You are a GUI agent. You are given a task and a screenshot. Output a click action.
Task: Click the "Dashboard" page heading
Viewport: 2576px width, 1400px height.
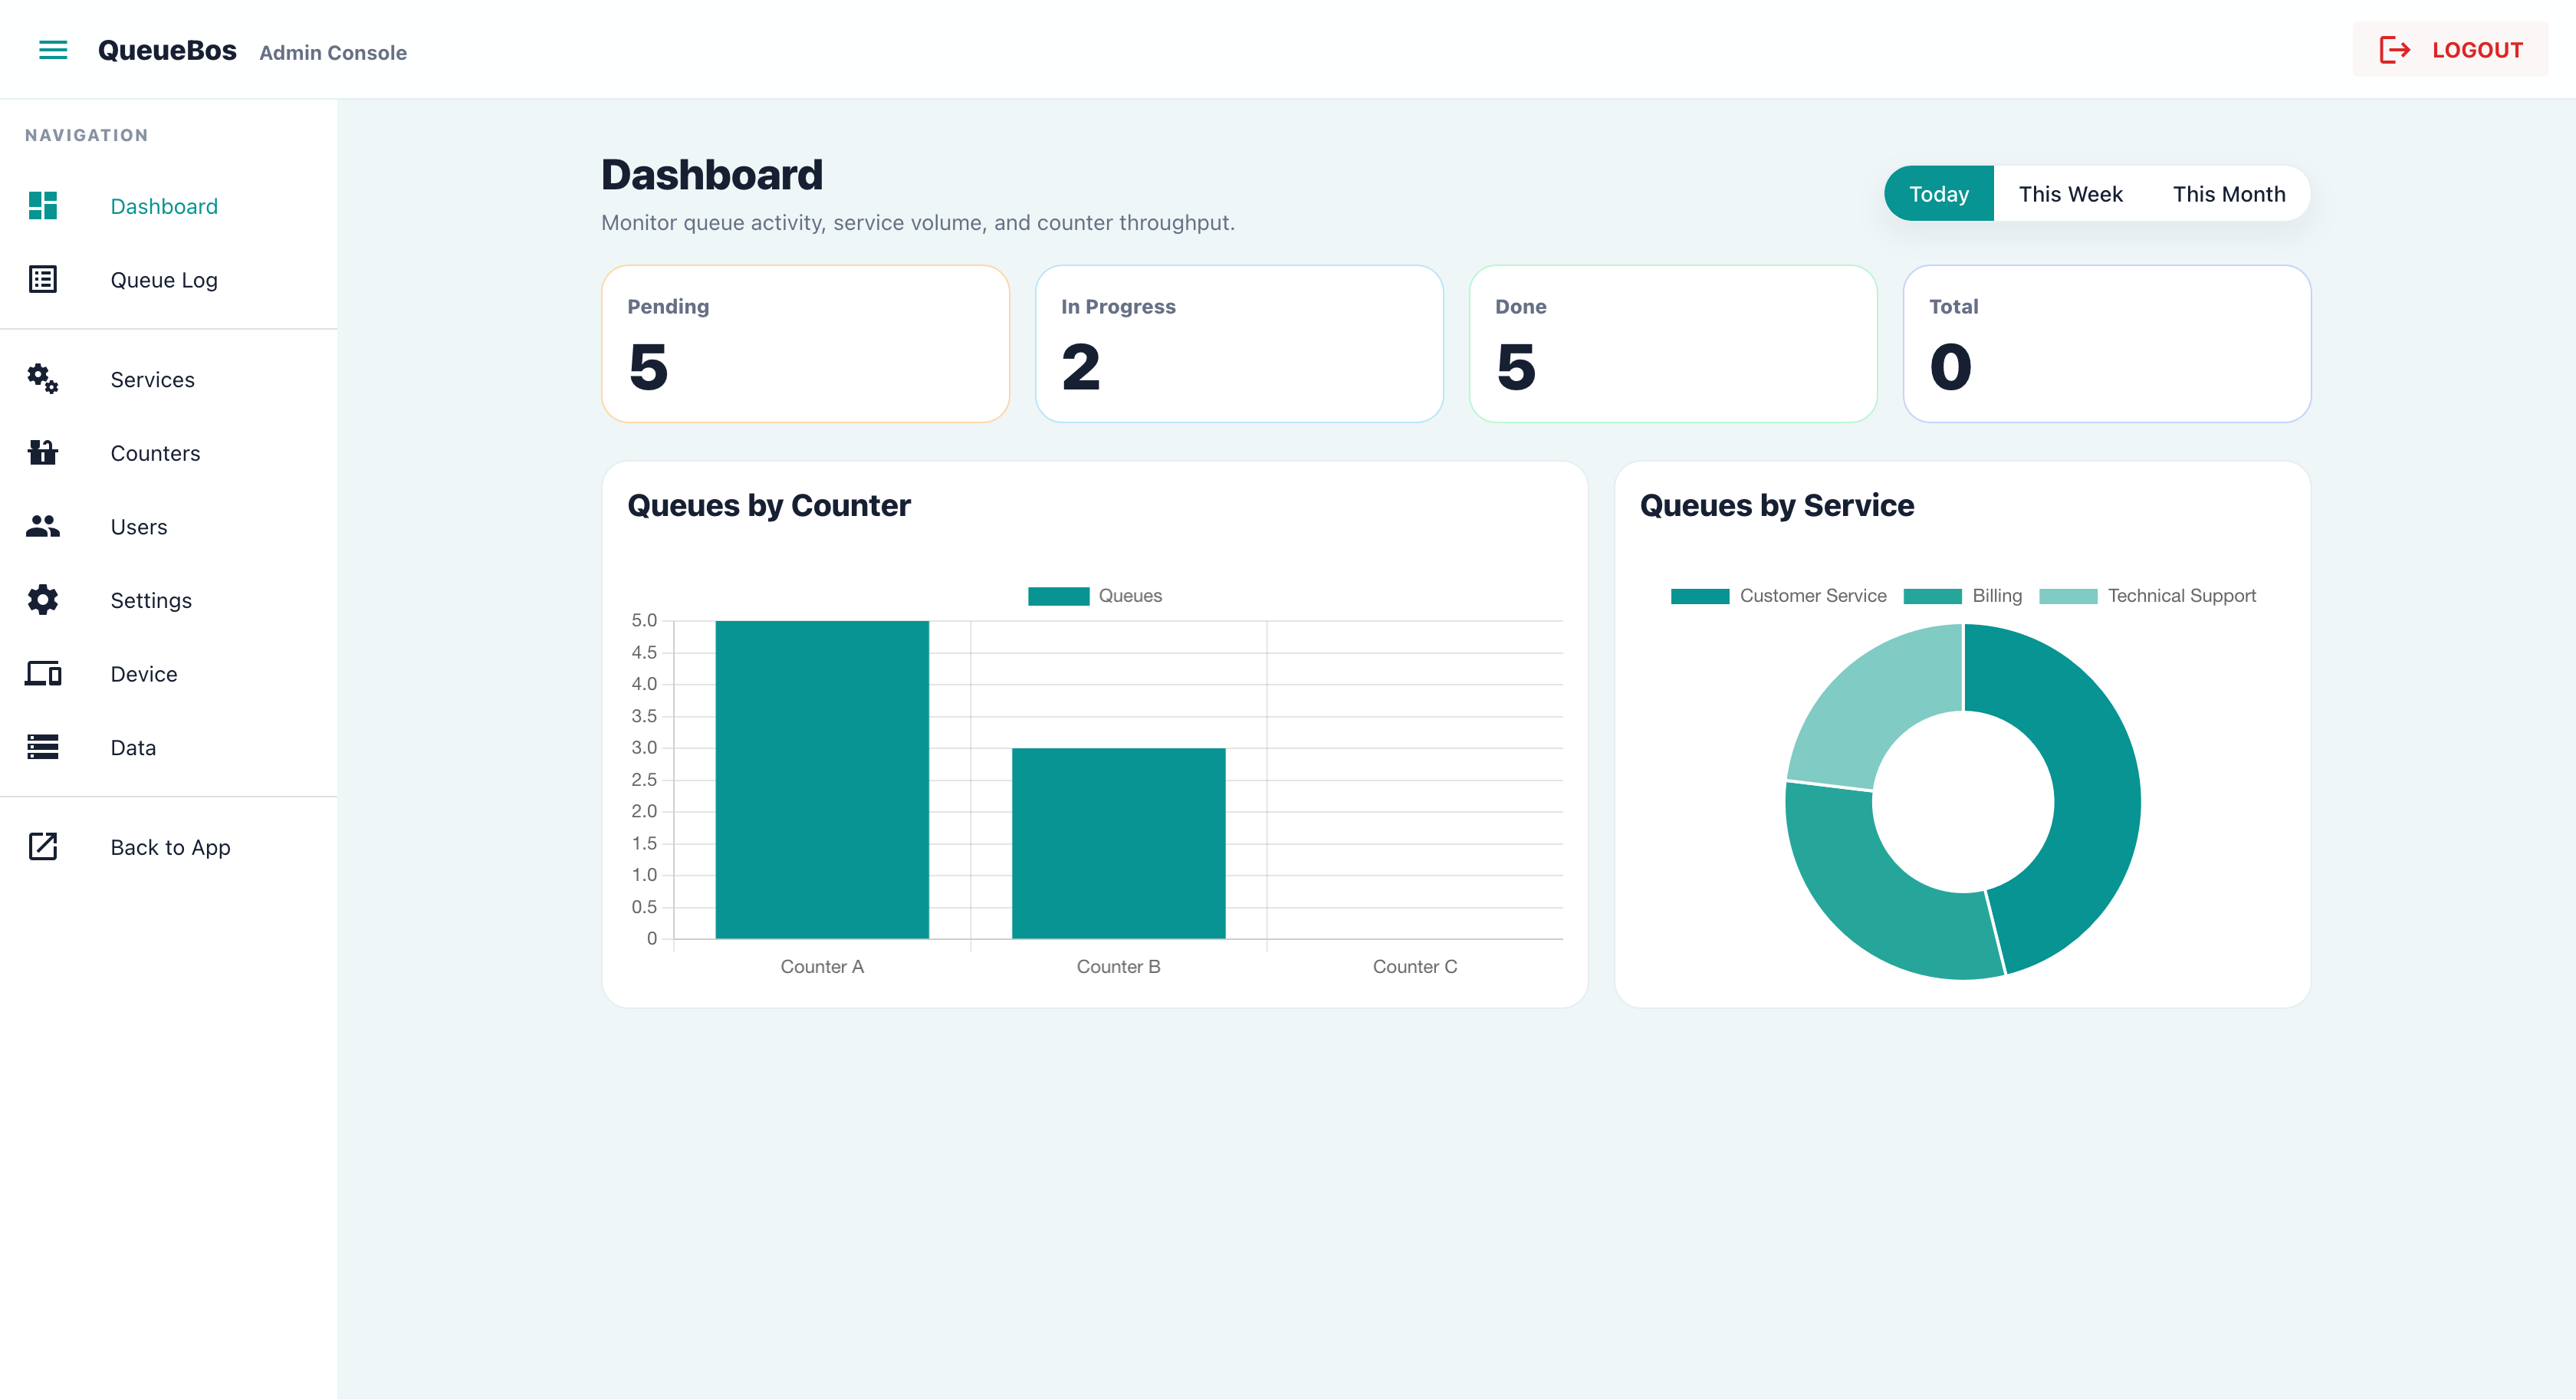tap(711, 175)
